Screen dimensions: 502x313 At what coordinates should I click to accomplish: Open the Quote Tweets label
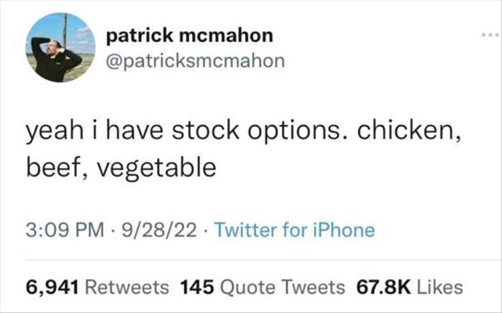[x=284, y=286]
